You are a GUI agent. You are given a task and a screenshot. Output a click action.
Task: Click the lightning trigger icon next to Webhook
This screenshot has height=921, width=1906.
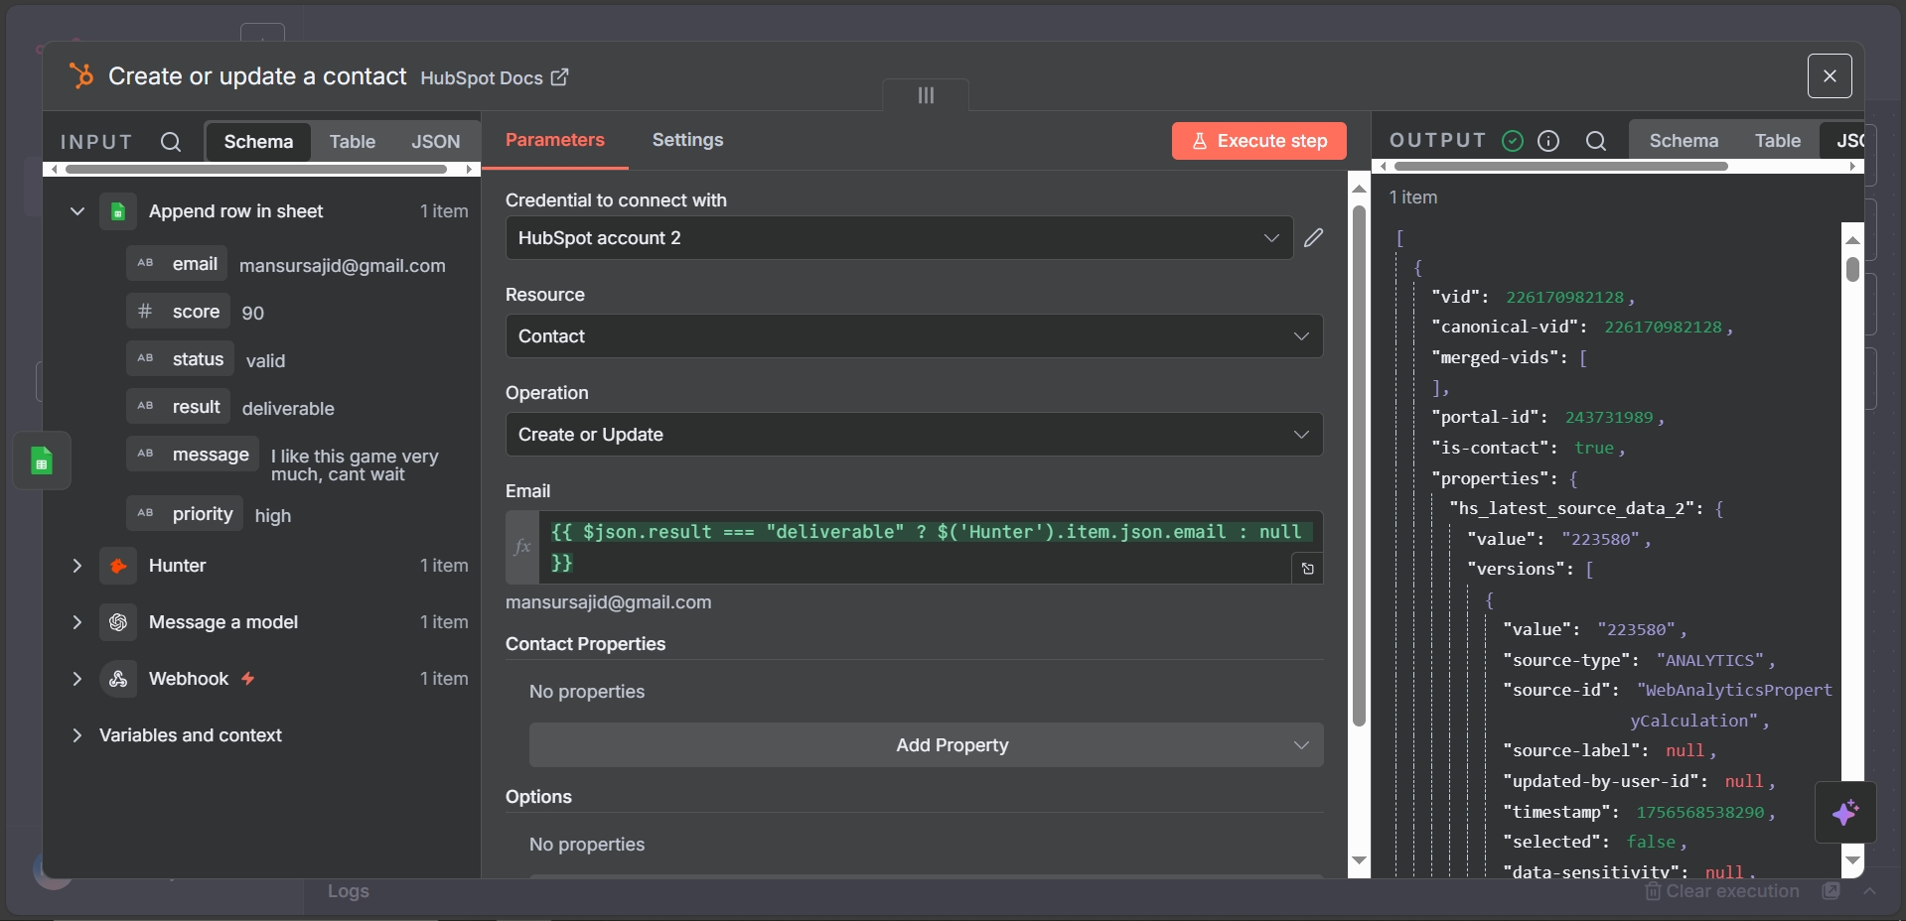(248, 679)
